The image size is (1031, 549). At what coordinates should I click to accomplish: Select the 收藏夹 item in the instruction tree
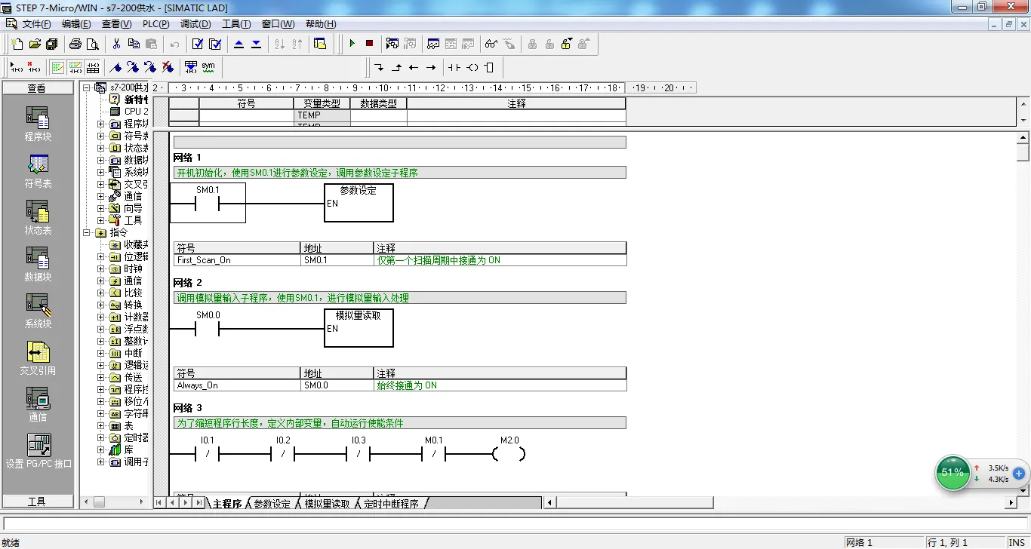(x=130, y=244)
